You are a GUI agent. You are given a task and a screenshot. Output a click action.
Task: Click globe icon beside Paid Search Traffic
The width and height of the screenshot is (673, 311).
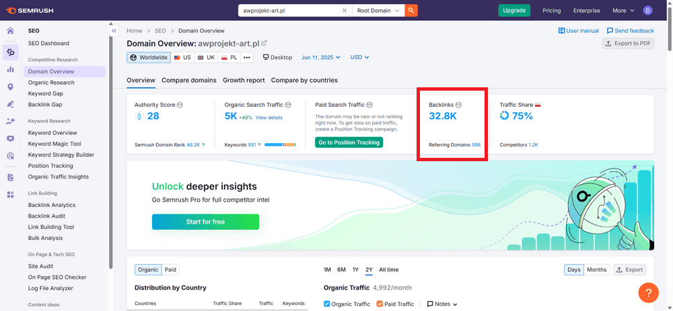point(369,105)
